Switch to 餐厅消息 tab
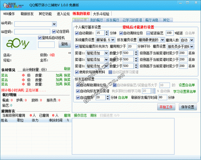The width and height of the screenshot is (201, 160). coord(152,20)
